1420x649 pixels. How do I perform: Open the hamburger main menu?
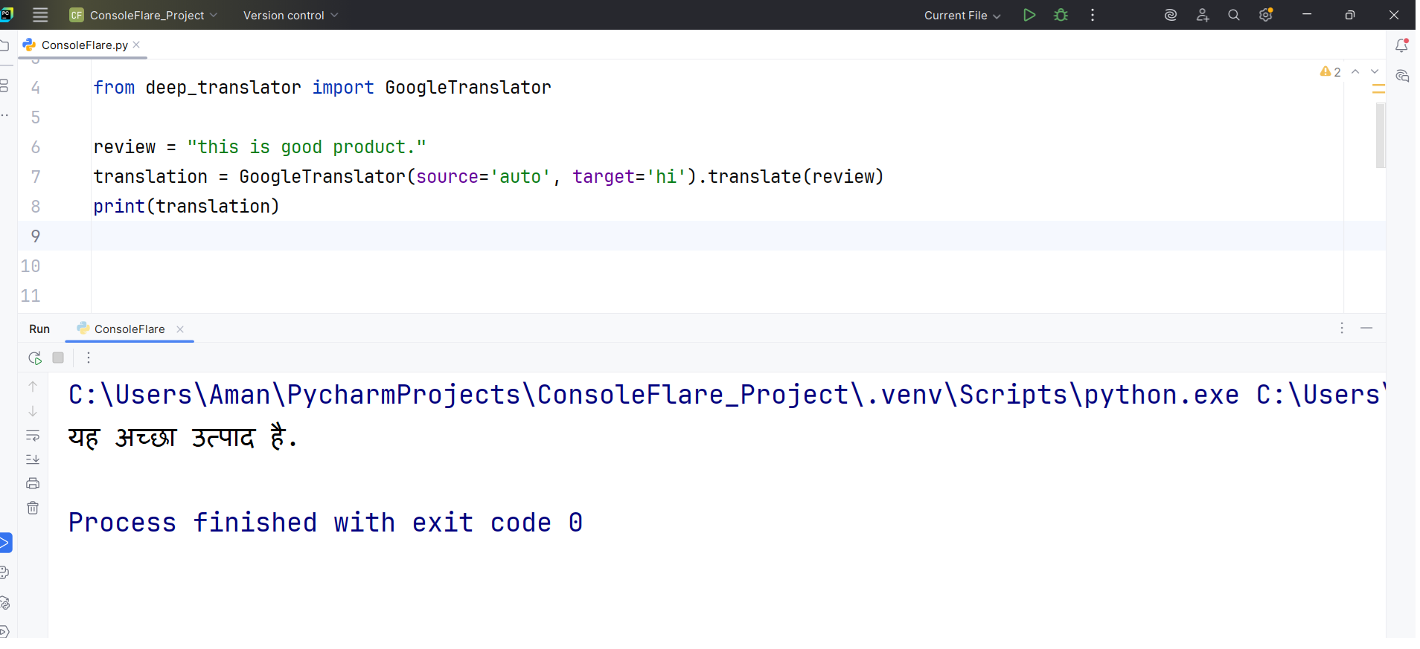pyautogui.click(x=40, y=15)
